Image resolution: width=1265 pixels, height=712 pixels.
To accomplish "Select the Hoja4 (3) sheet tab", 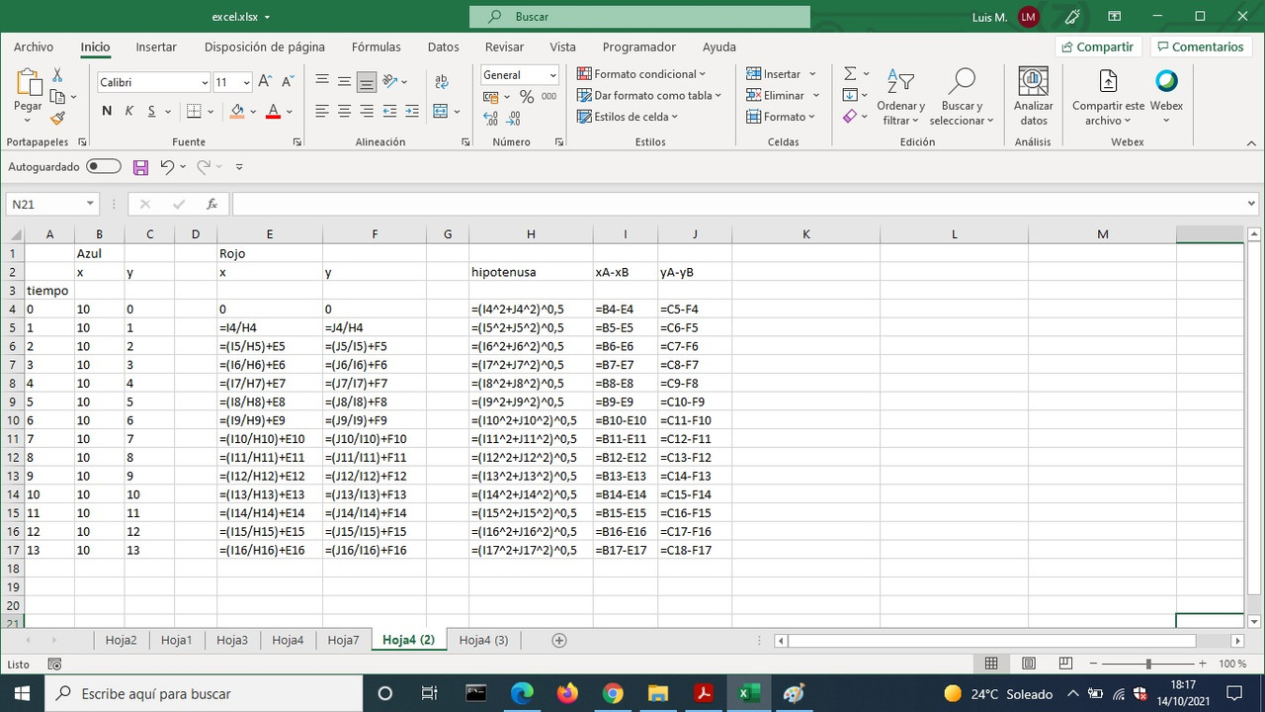I will point(483,640).
